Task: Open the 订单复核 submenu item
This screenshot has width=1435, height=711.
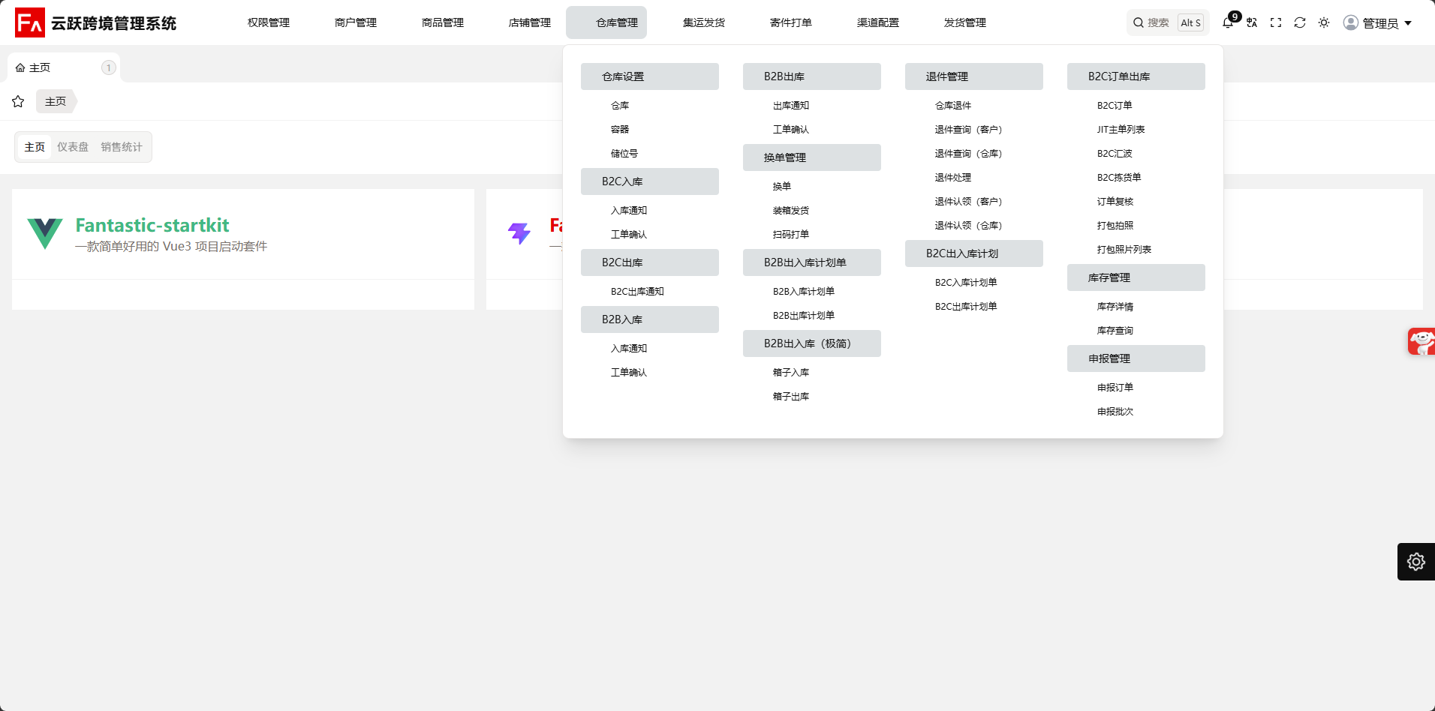Action: coord(1115,202)
